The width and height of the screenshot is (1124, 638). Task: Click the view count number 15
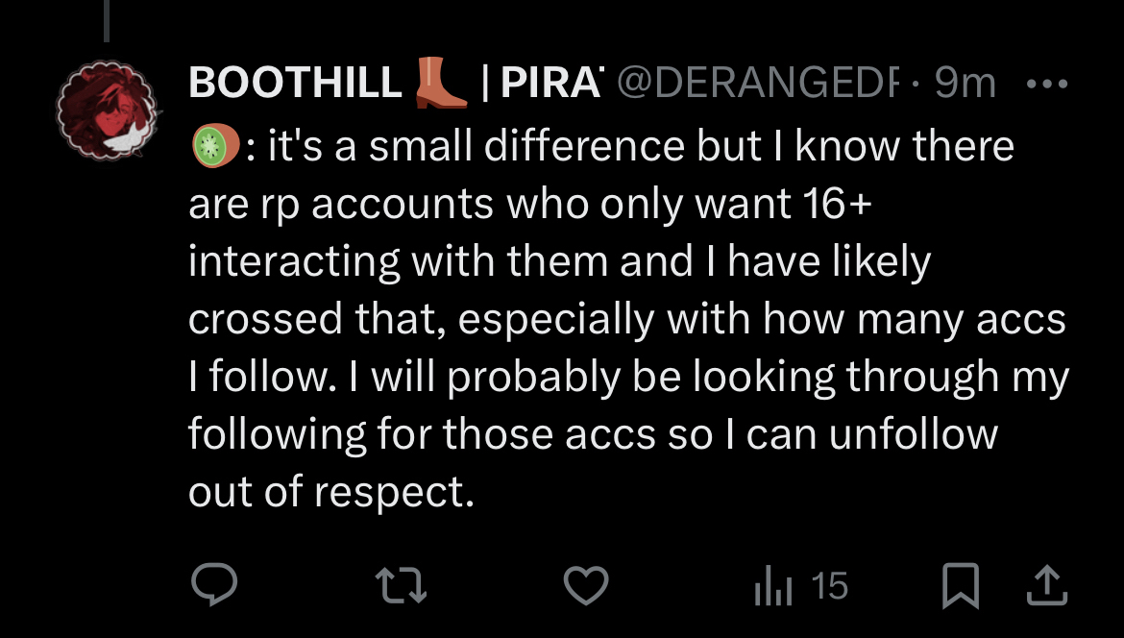click(x=829, y=585)
